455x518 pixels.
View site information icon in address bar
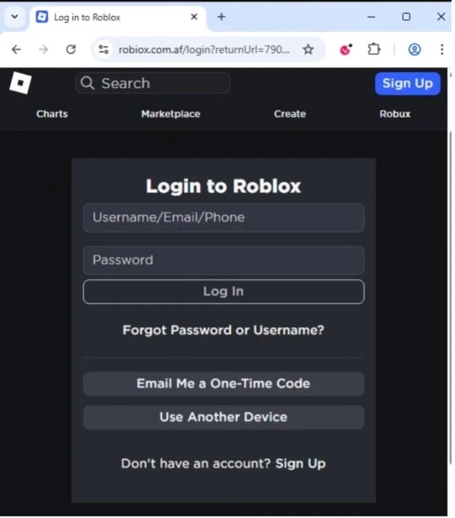pyautogui.click(x=103, y=50)
